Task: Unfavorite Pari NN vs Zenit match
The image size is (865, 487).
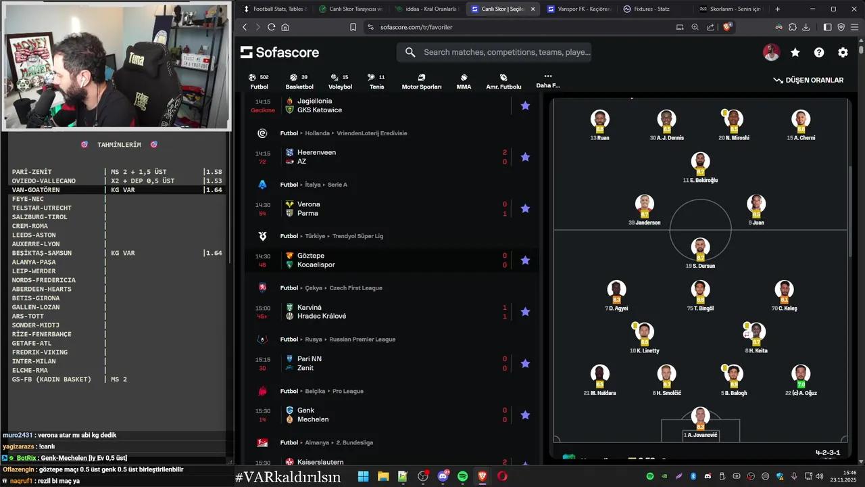Action: (525, 363)
